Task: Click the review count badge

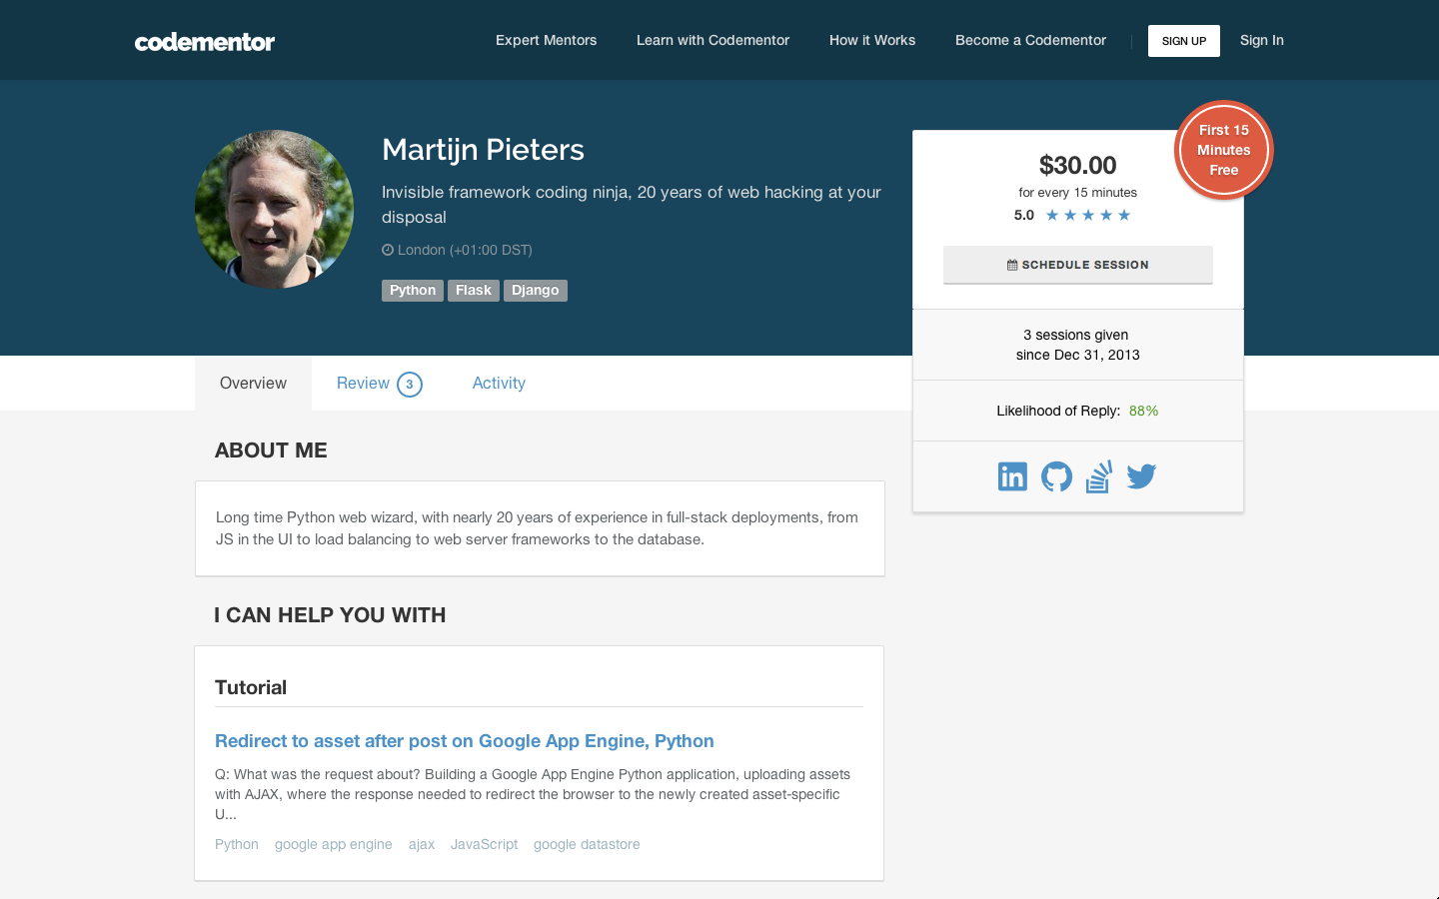Action: click(410, 384)
